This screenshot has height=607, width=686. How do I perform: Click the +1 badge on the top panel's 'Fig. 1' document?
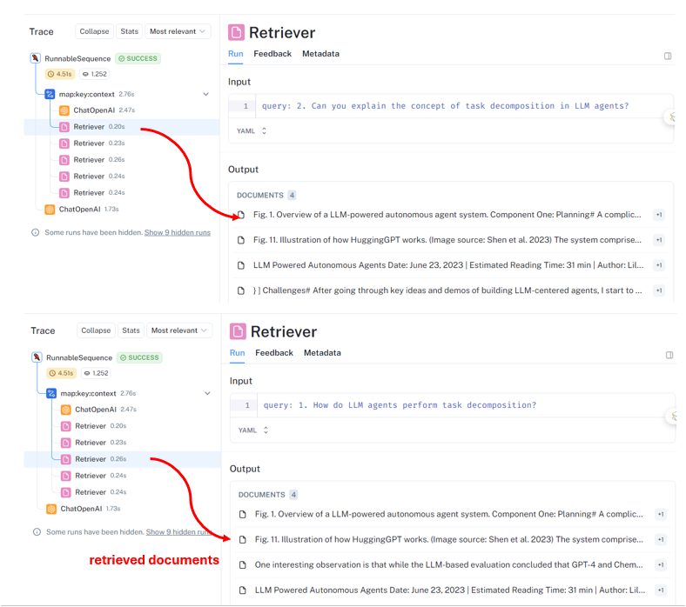pyautogui.click(x=659, y=215)
